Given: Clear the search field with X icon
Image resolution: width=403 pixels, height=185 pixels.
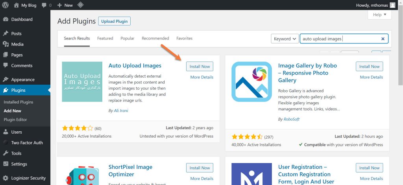Looking at the screenshot, I should (383, 39).
